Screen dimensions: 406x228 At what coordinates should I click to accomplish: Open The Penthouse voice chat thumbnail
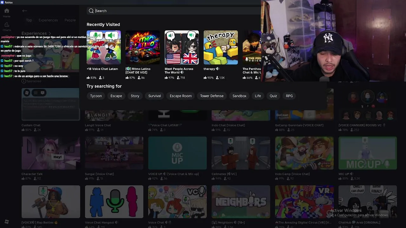252,47
